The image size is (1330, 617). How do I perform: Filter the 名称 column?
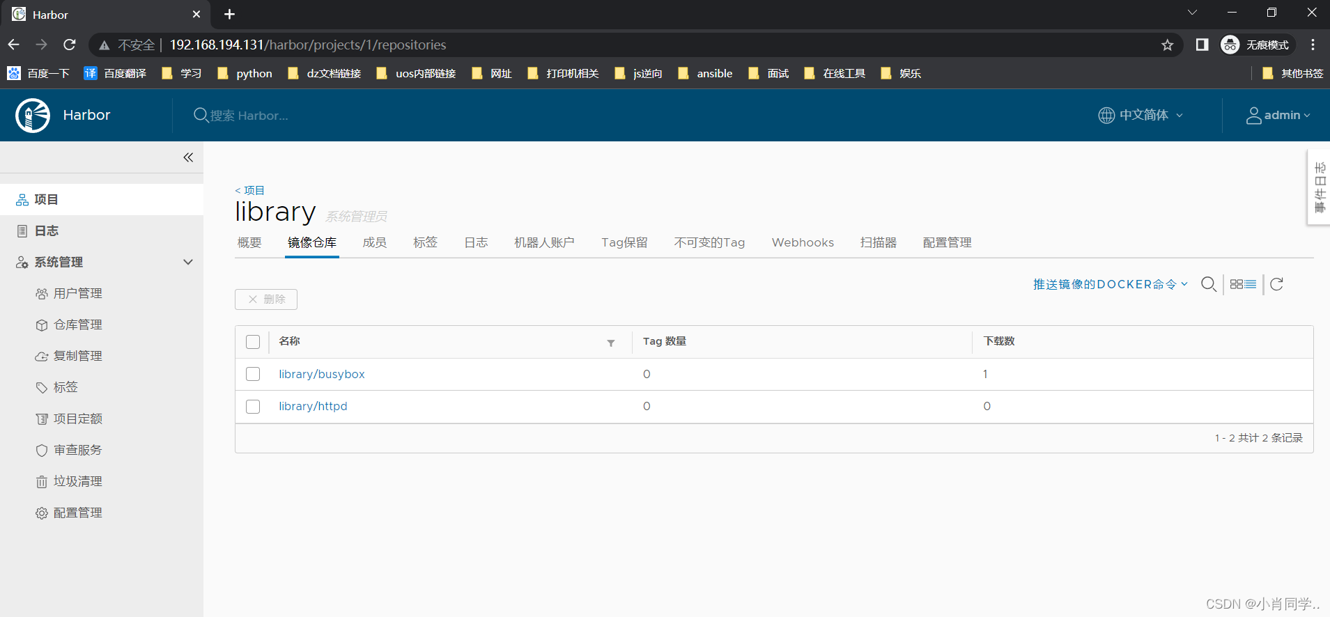[x=611, y=343]
